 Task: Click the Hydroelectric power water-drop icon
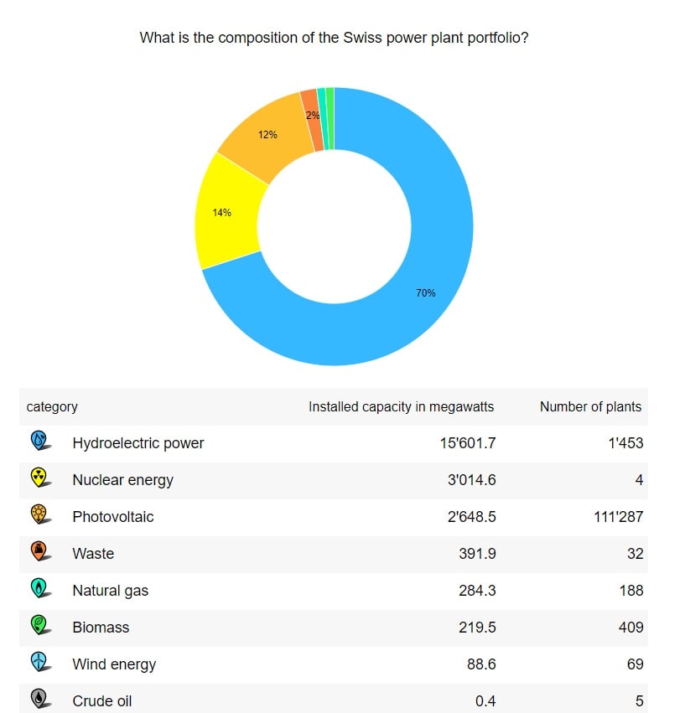pyautogui.click(x=39, y=440)
